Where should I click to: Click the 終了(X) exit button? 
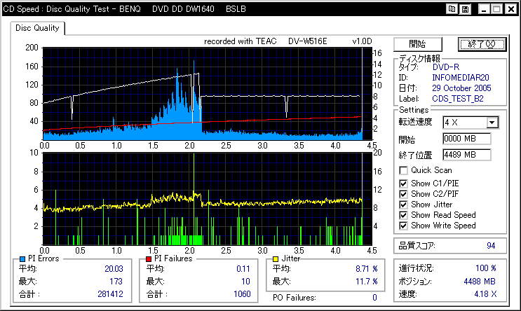pos(482,44)
